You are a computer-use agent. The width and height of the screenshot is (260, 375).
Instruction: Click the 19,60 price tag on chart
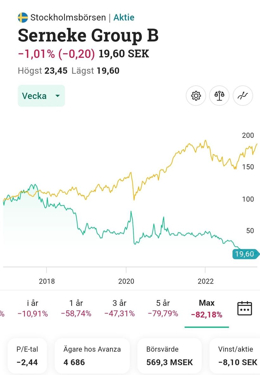(x=245, y=254)
